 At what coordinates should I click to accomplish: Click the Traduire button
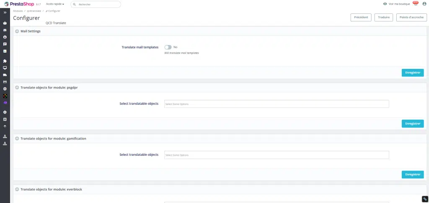(x=384, y=17)
